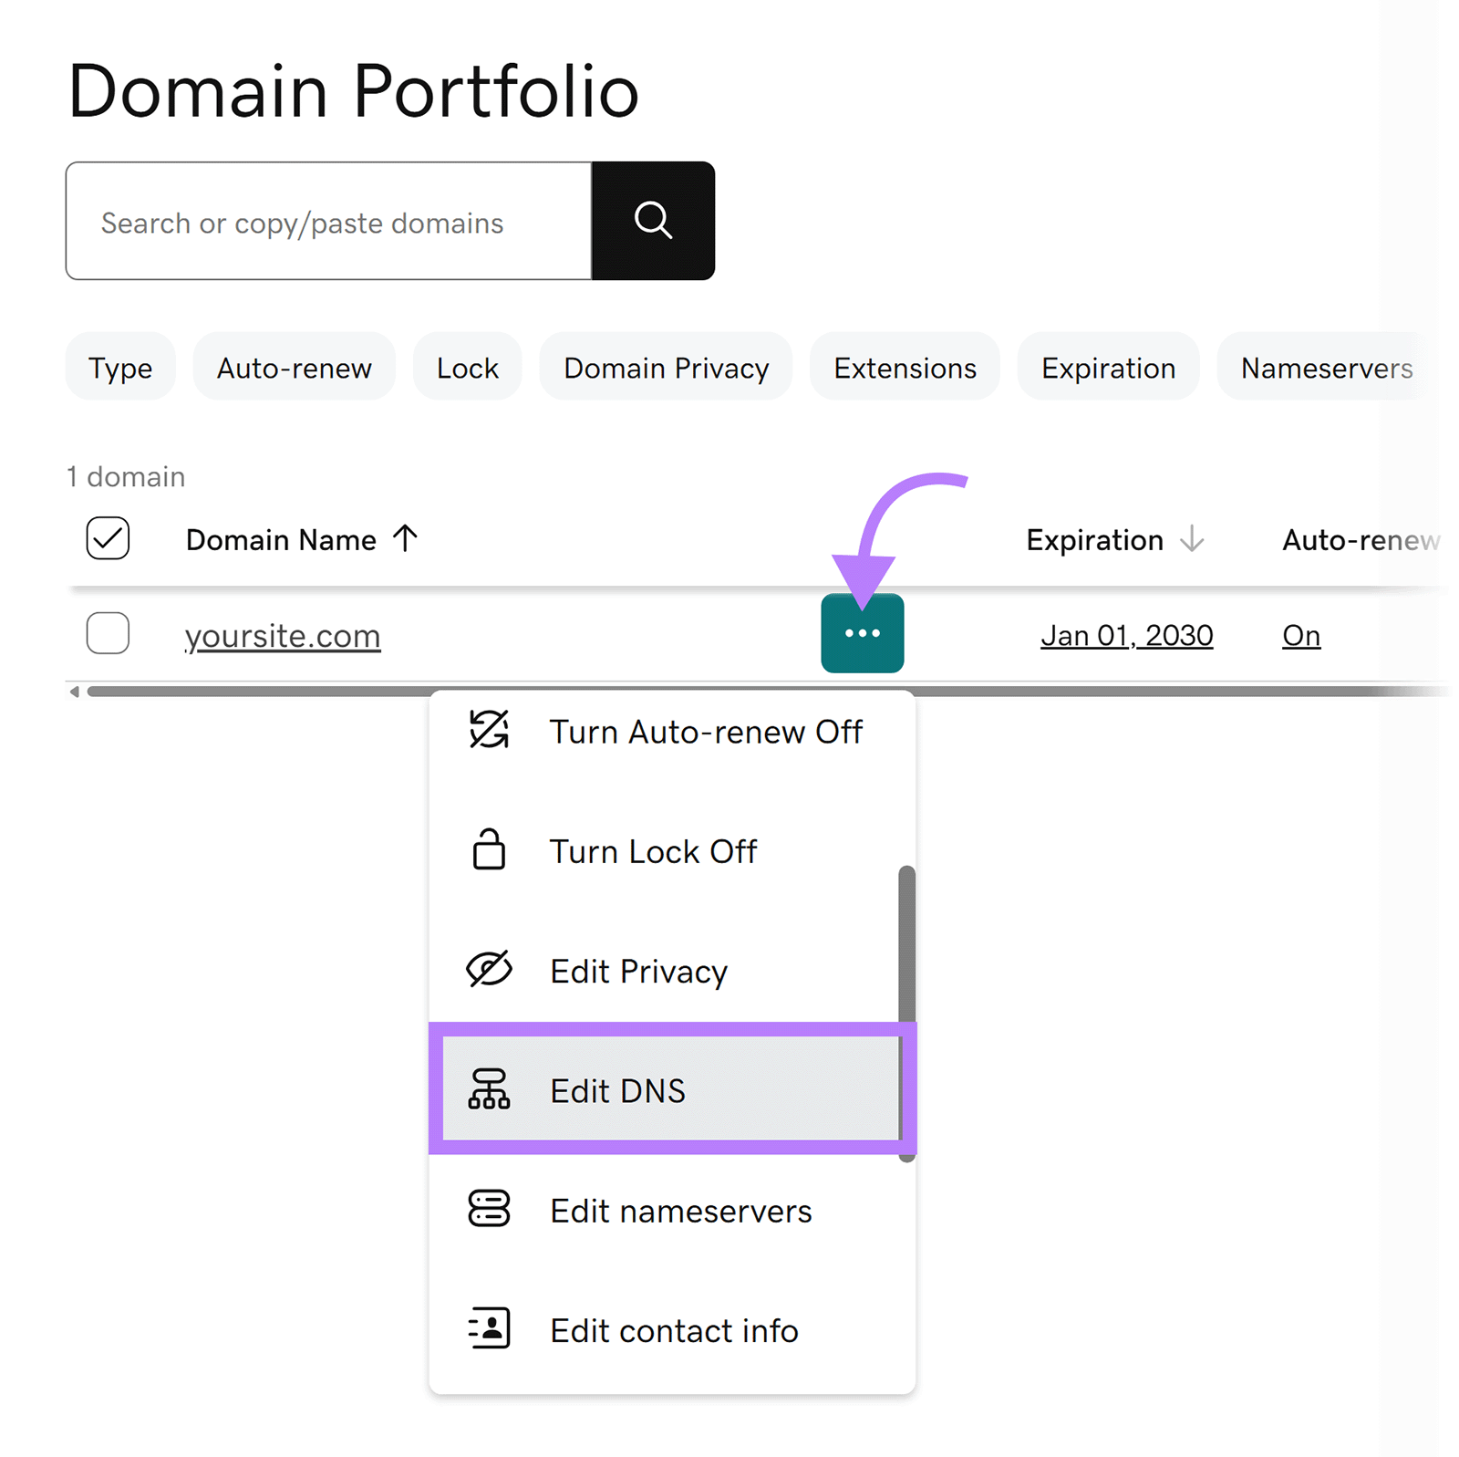The height and width of the screenshot is (1457, 1459).
Task: Click the crossed-eye Edit Privacy icon
Action: click(489, 970)
